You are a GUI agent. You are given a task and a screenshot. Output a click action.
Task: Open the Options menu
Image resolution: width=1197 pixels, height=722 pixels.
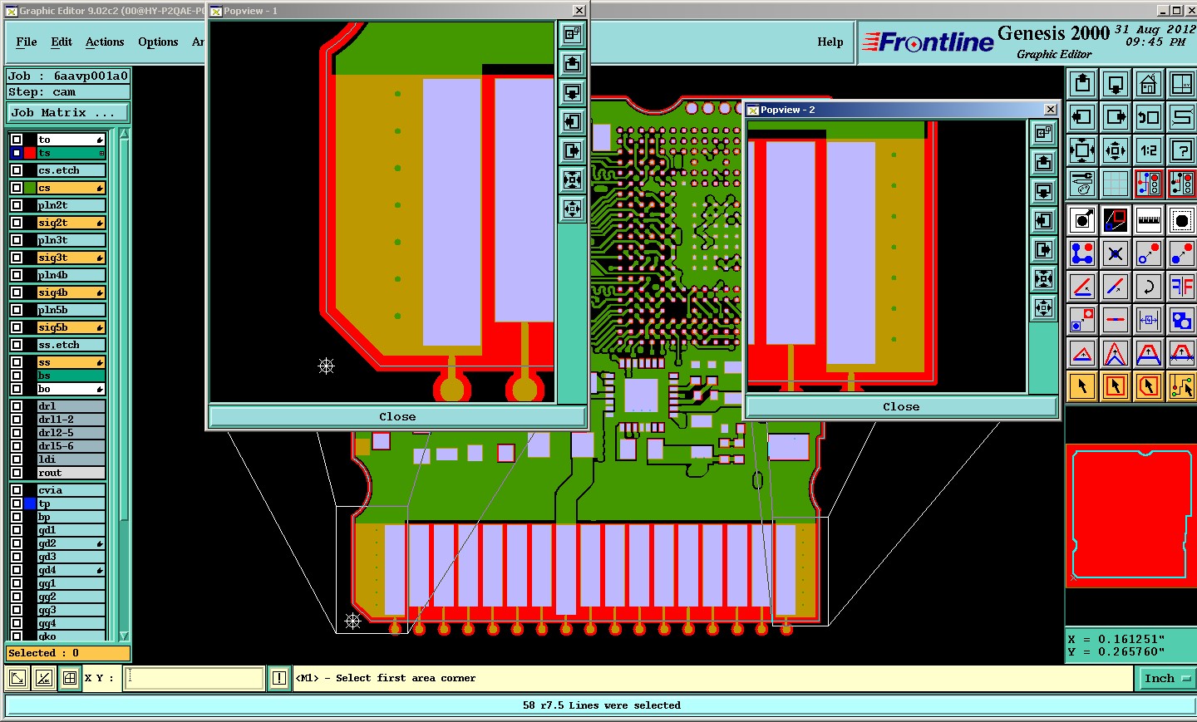(x=158, y=42)
